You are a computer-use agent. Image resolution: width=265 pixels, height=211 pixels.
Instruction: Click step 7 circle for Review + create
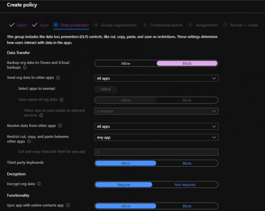(x=225, y=25)
